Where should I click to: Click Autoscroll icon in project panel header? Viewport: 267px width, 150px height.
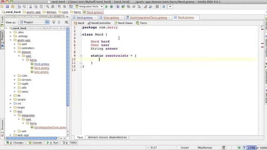pyautogui.click(x=54, y=22)
